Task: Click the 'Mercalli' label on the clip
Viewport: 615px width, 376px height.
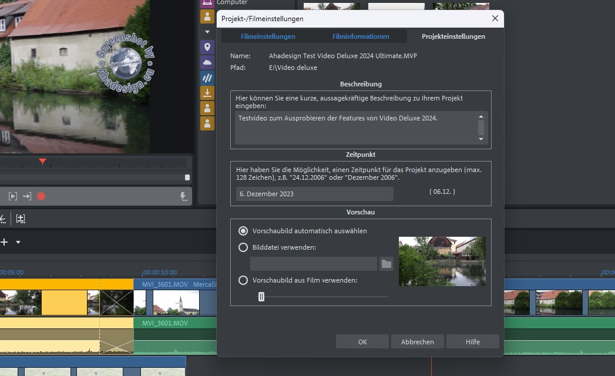Action: click(204, 284)
